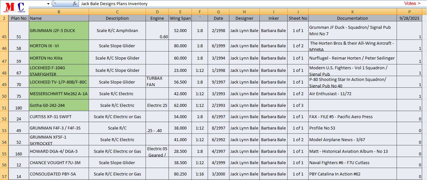Click the 56.500 wing span cell
This screenshot has width=427, height=180.
pyautogui.click(x=180, y=82)
